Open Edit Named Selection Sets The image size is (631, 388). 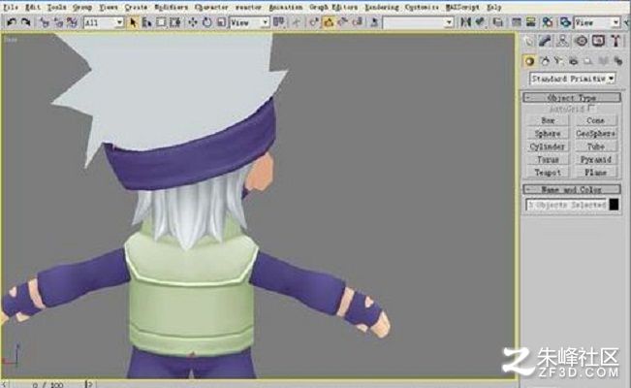pos(374,22)
